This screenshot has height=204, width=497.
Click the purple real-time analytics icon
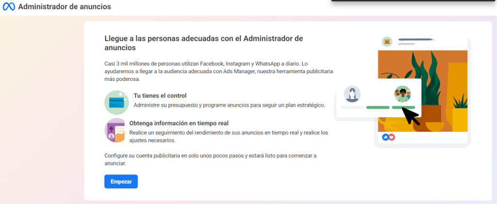pos(116,130)
